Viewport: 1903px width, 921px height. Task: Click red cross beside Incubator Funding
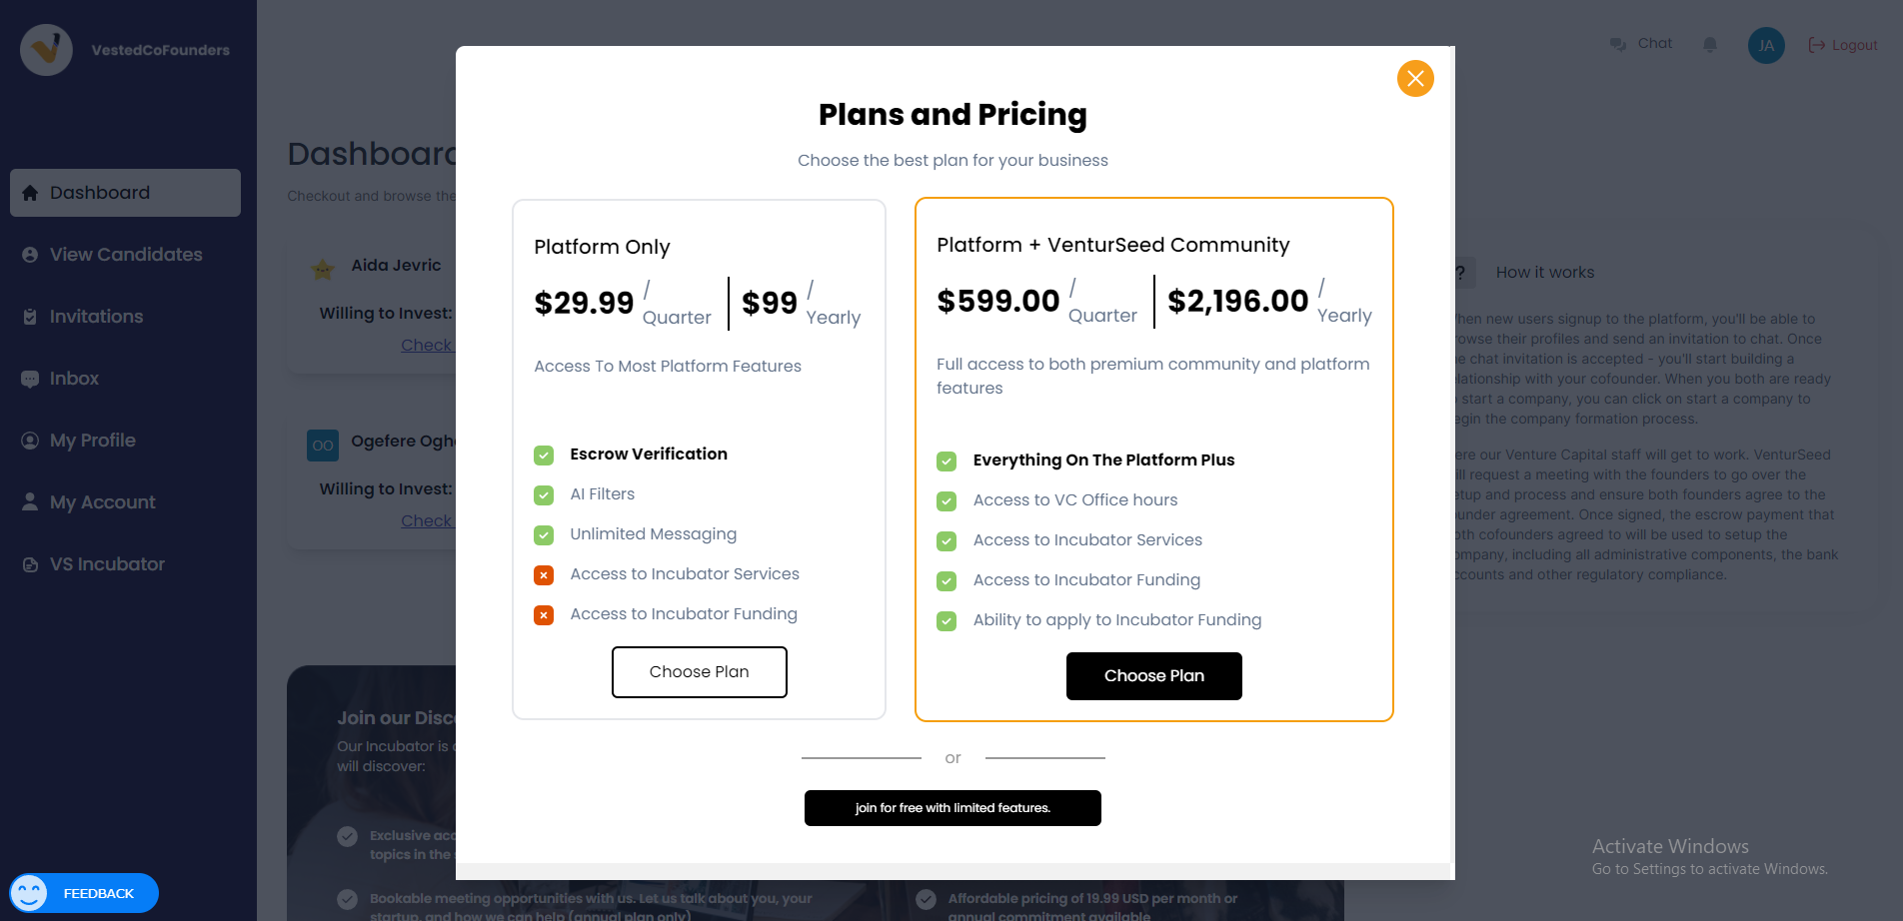point(544,615)
